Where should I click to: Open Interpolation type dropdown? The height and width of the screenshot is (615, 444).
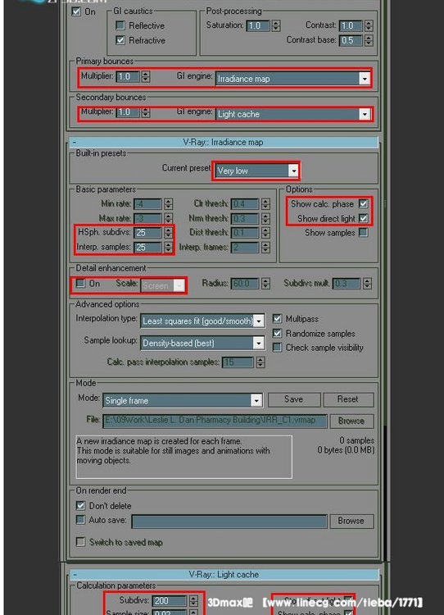point(202,321)
